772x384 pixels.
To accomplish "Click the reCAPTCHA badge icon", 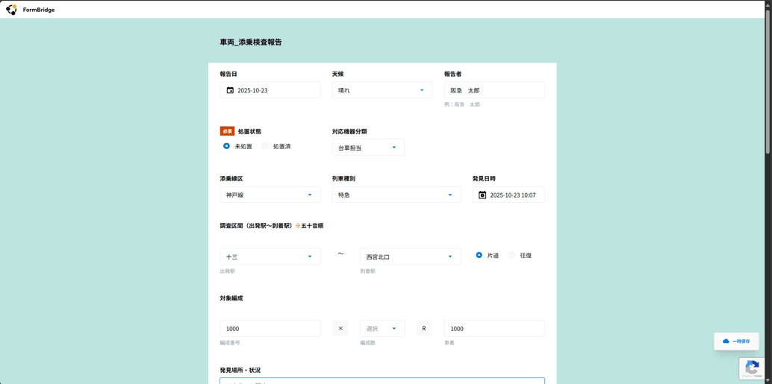I will (752, 368).
